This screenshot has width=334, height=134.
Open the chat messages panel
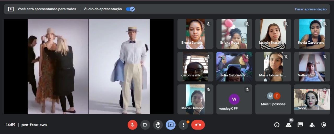click(300, 125)
